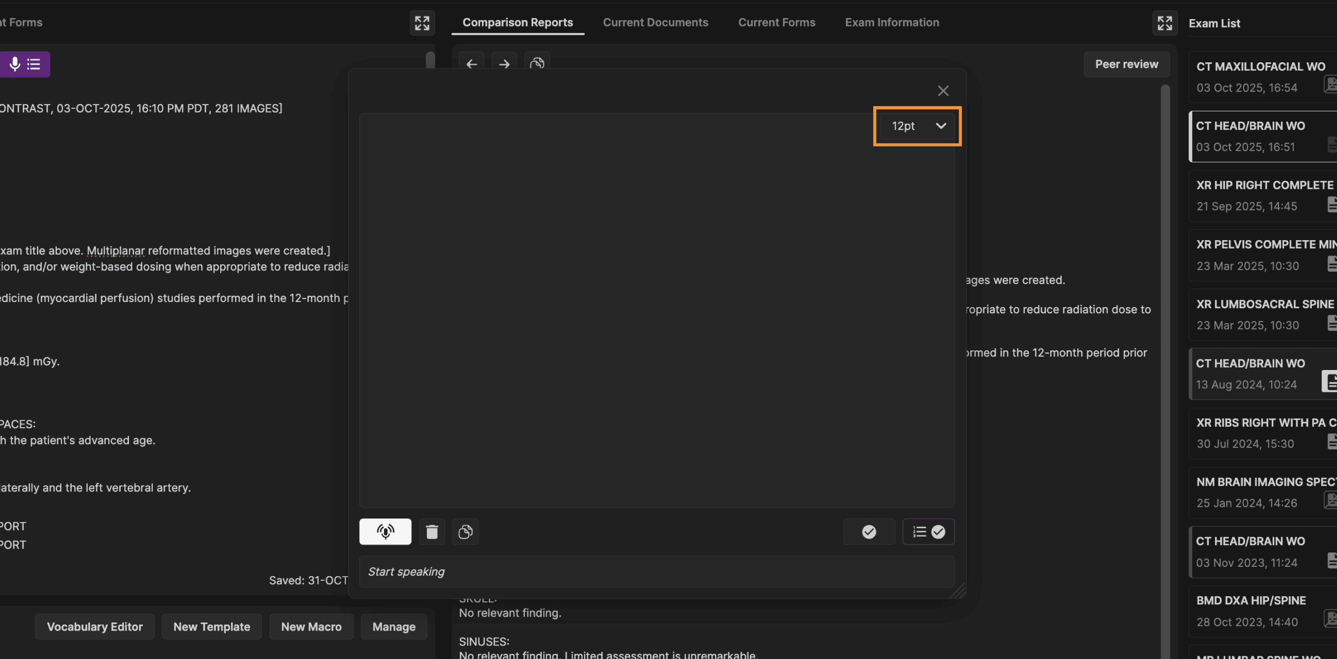Open the 12pt font size dropdown
The image size is (1337, 659).
pos(917,126)
